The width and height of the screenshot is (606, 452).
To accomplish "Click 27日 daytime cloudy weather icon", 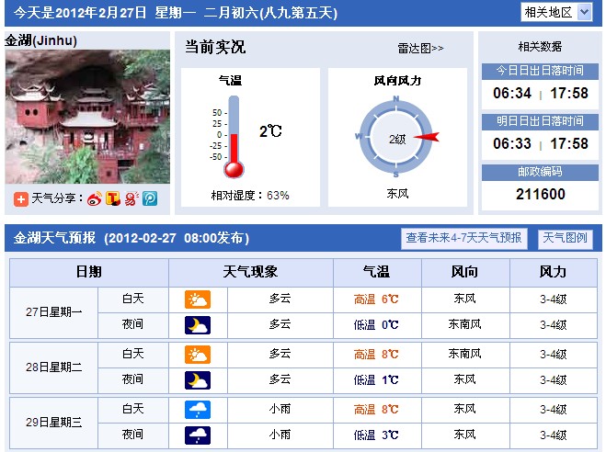I will tap(198, 299).
